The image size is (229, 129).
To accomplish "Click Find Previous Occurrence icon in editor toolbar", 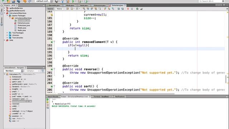I will [x=88, y=9].
